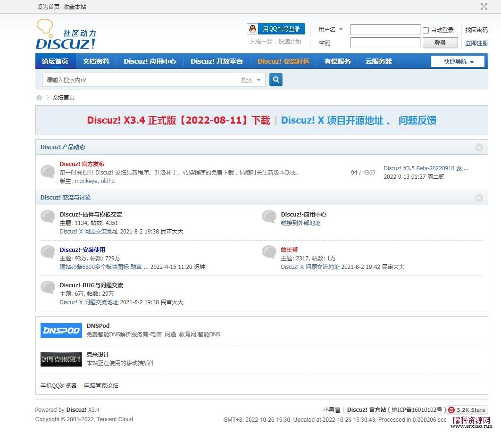Open Discuz! X 项目开源地址 banner link
This screenshot has height=434, width=501.
pyautogui.click(x=332, y=120)
